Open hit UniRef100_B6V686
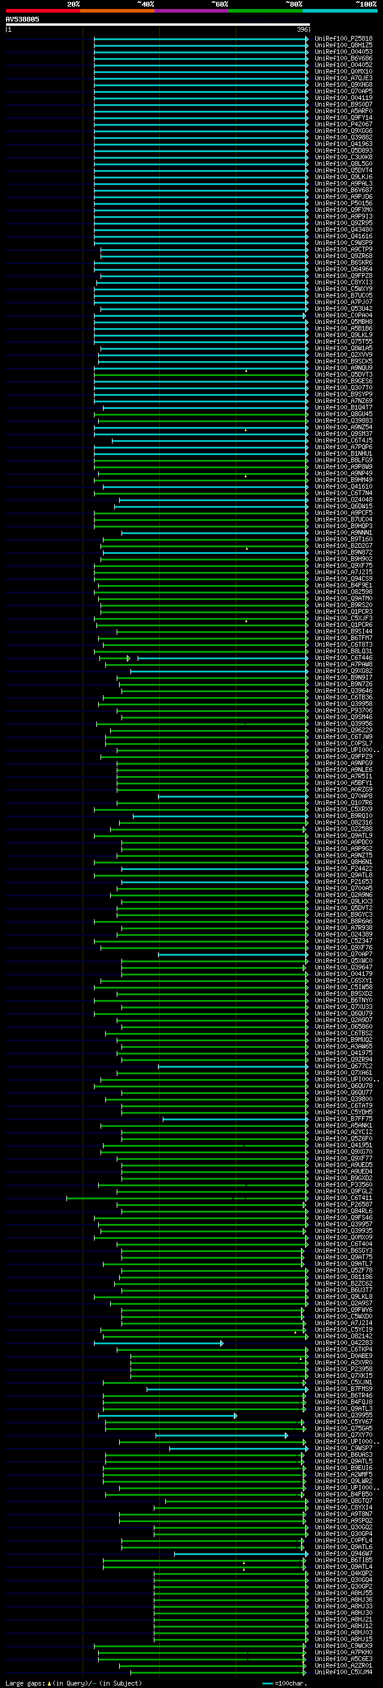The height and width of the screenshot is (1688, 383). point(344,58)
